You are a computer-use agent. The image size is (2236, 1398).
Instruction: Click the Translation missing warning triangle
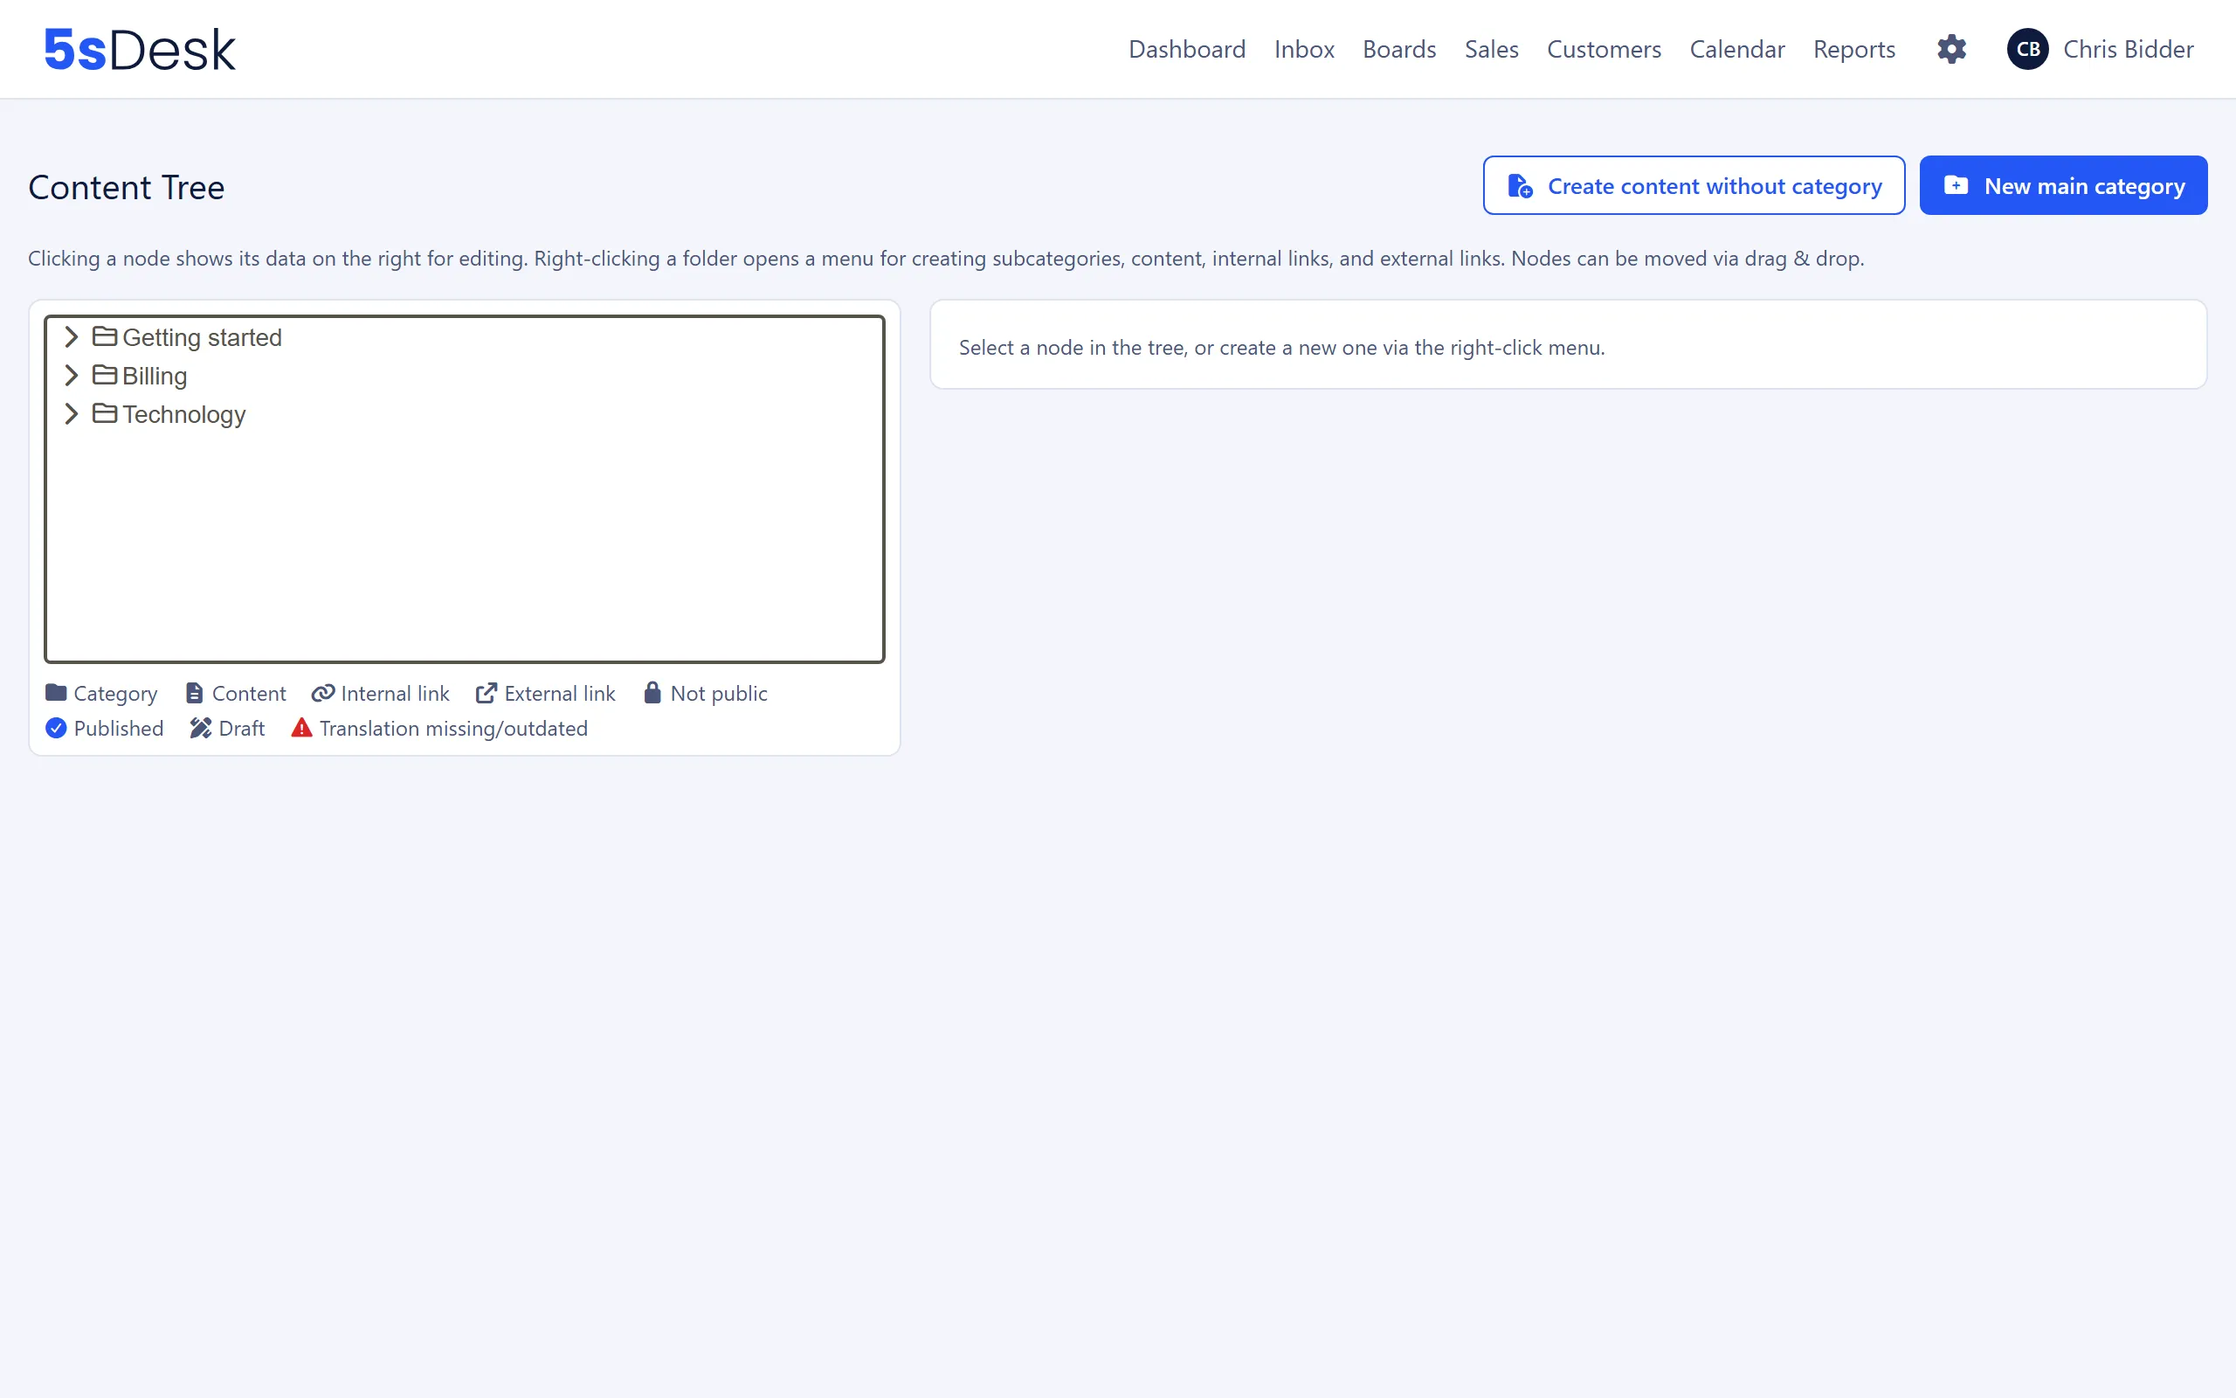pos(301,728)
